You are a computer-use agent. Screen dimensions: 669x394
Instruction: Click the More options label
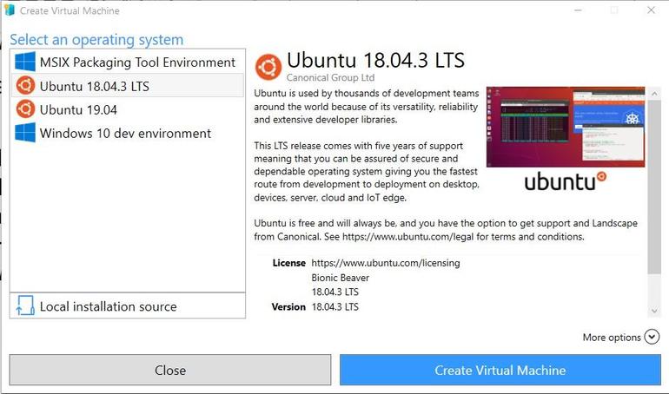coord(612,338)
